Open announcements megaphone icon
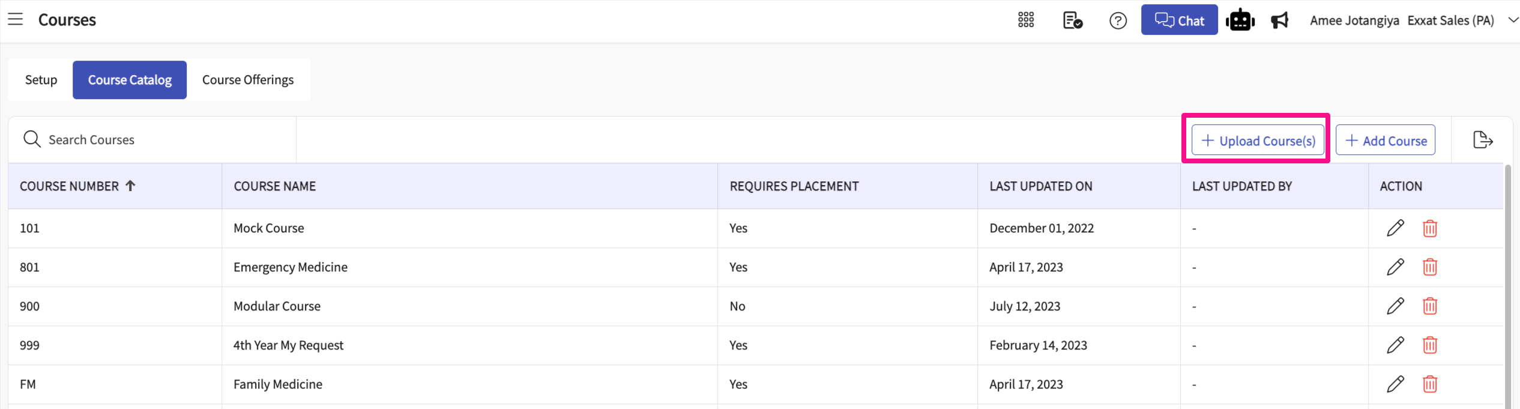This screenshot has width=1520, height=409. [x=1280, y=20]
